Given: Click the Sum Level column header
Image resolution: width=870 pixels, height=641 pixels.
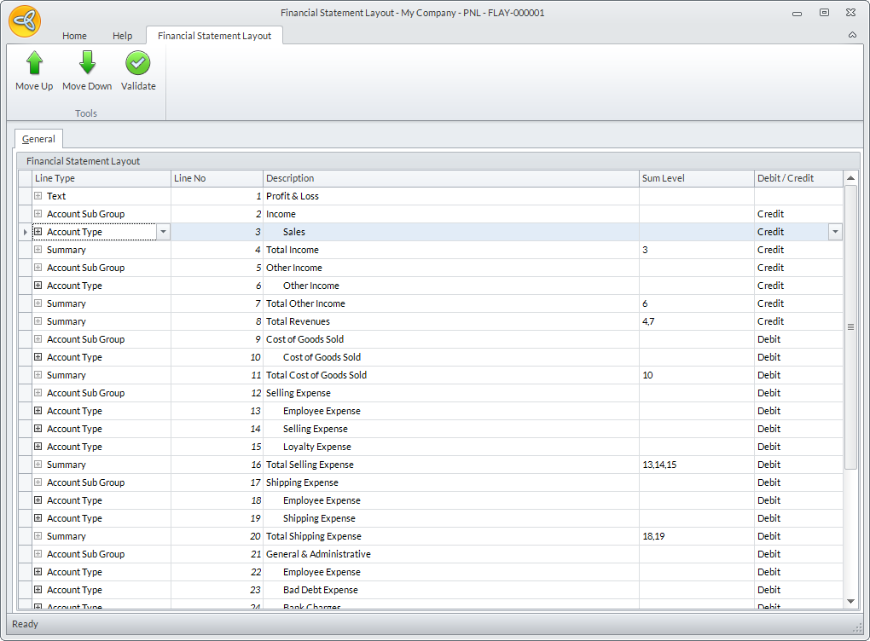Looking at the screenshot, I should 695,178.
